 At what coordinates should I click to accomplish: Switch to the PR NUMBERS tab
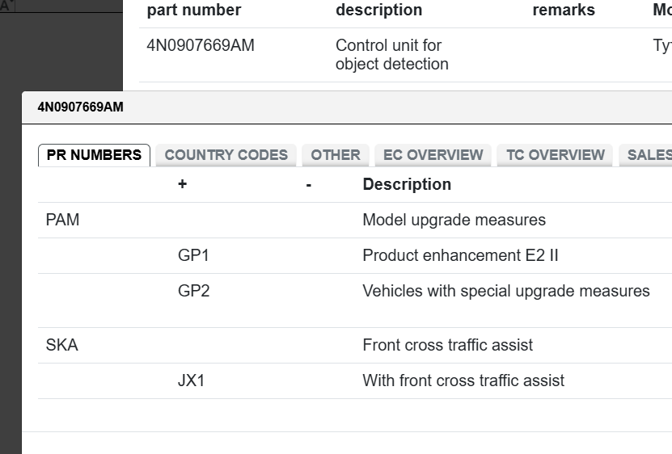point(94,155)
